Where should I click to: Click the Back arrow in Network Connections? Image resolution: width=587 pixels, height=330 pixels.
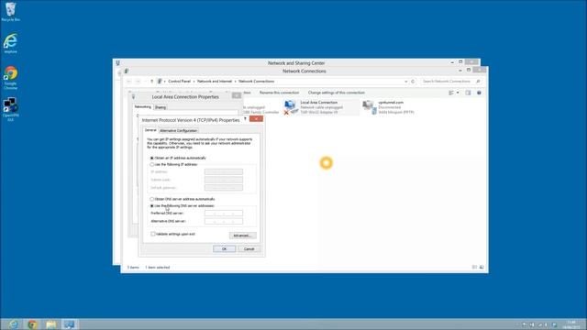tap(129, 82)
